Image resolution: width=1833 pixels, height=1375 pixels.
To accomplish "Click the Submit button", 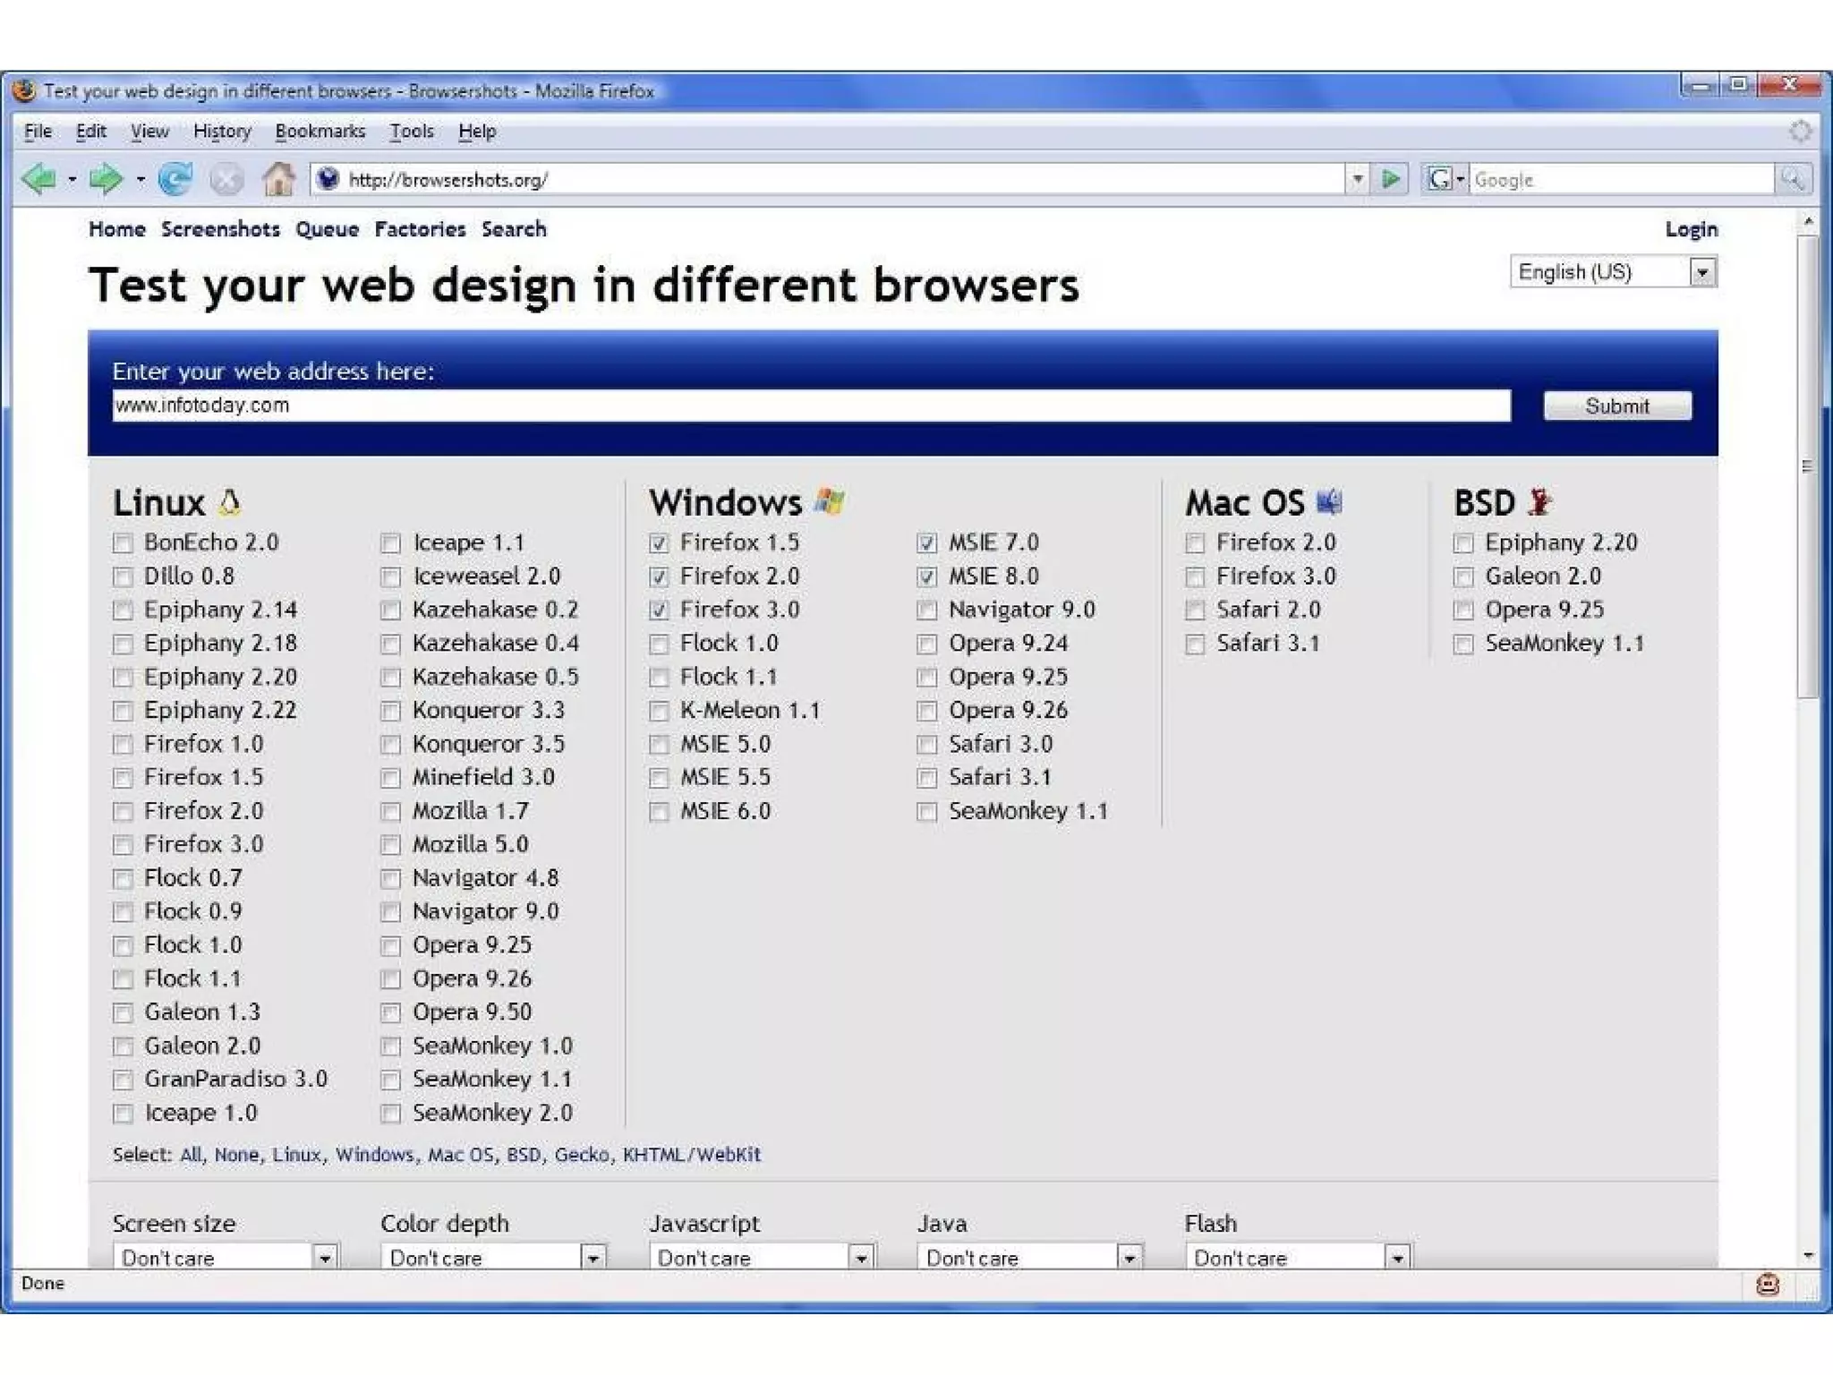I will tap(1616, 406).
